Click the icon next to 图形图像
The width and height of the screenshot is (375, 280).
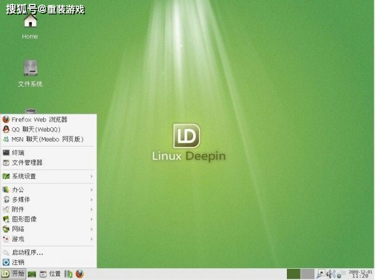pos(6,219)
